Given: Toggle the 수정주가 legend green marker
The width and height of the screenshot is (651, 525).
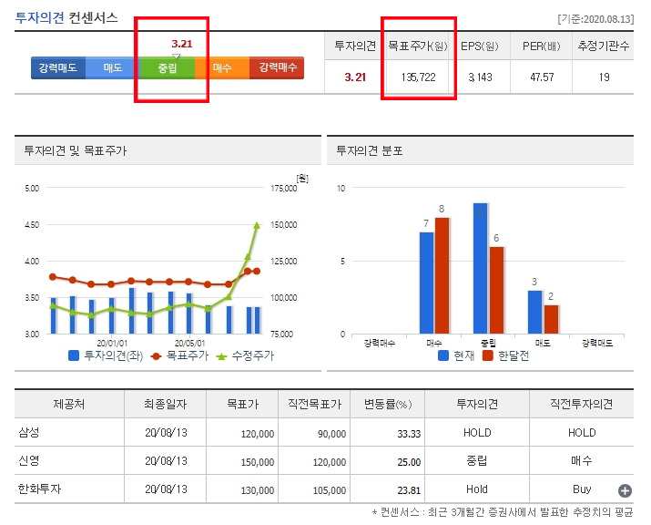Looking at the screenshot, I should tap(222, 356).
